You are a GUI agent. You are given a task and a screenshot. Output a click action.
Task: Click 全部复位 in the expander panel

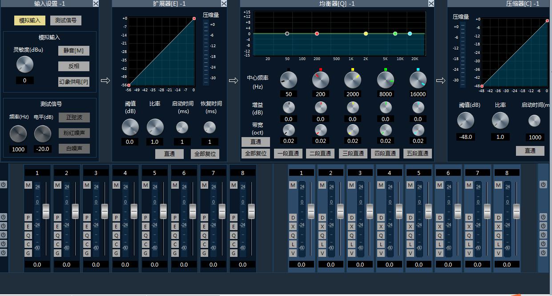tap(205, 154)
